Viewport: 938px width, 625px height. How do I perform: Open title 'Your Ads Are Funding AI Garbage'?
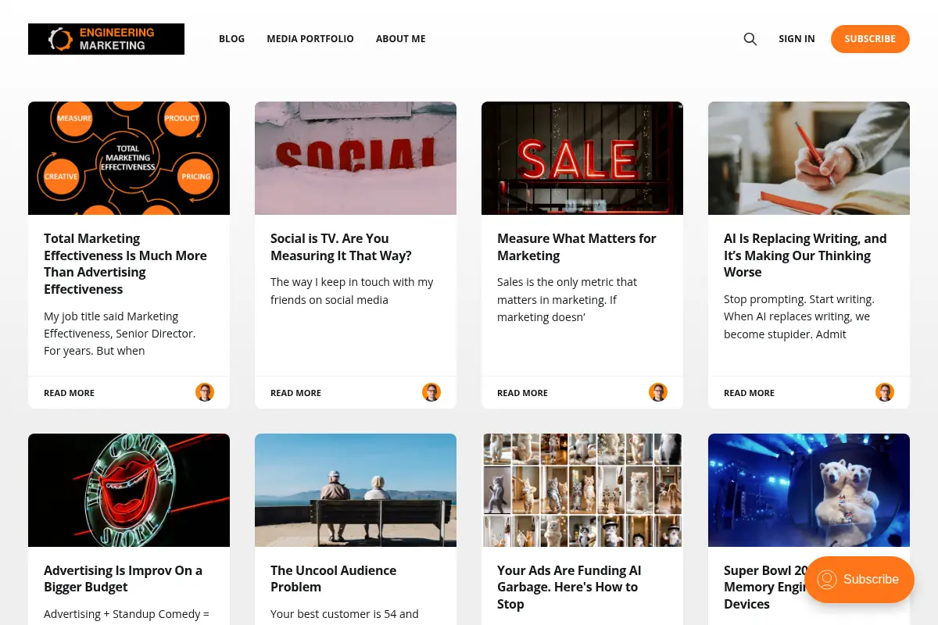[x=569, y=587]
